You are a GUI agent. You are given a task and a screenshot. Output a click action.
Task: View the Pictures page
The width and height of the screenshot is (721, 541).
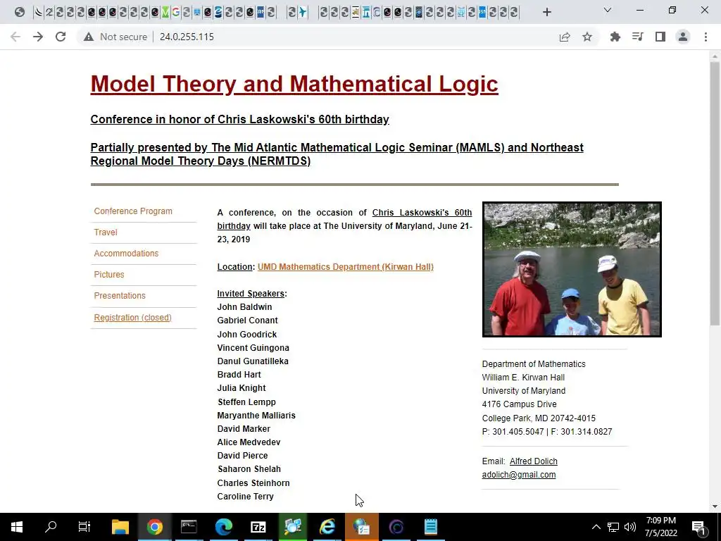click(109, 275)
